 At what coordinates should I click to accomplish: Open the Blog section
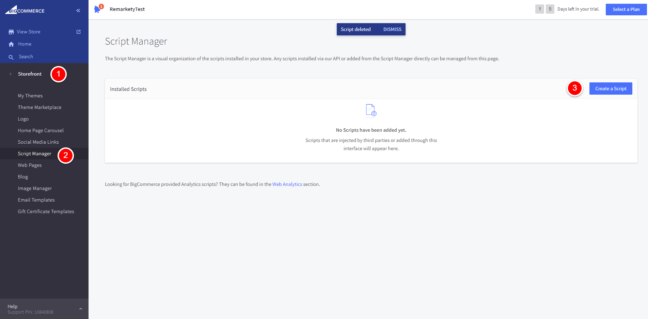(x=23, y=177)
